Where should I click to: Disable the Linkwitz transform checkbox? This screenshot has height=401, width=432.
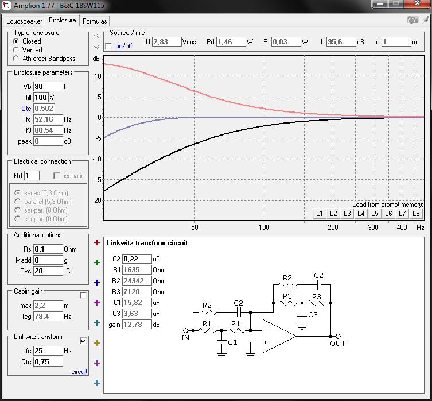83,341
